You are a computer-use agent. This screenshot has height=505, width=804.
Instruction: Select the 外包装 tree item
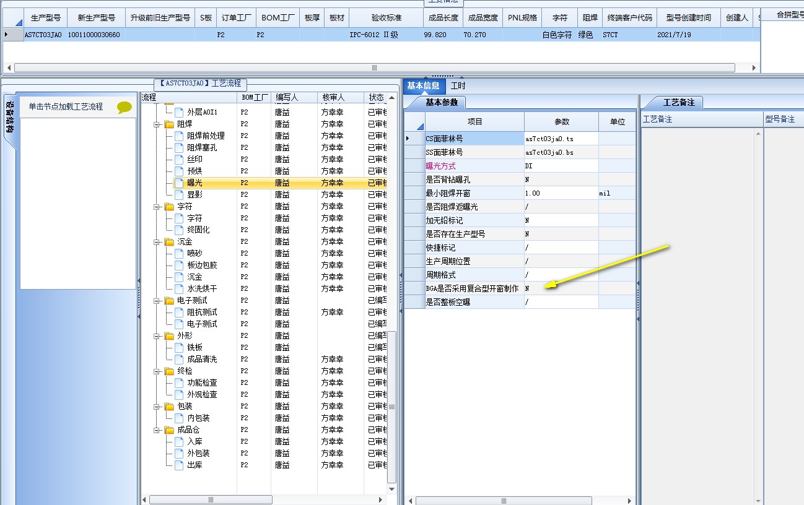(x=198, y=454)
